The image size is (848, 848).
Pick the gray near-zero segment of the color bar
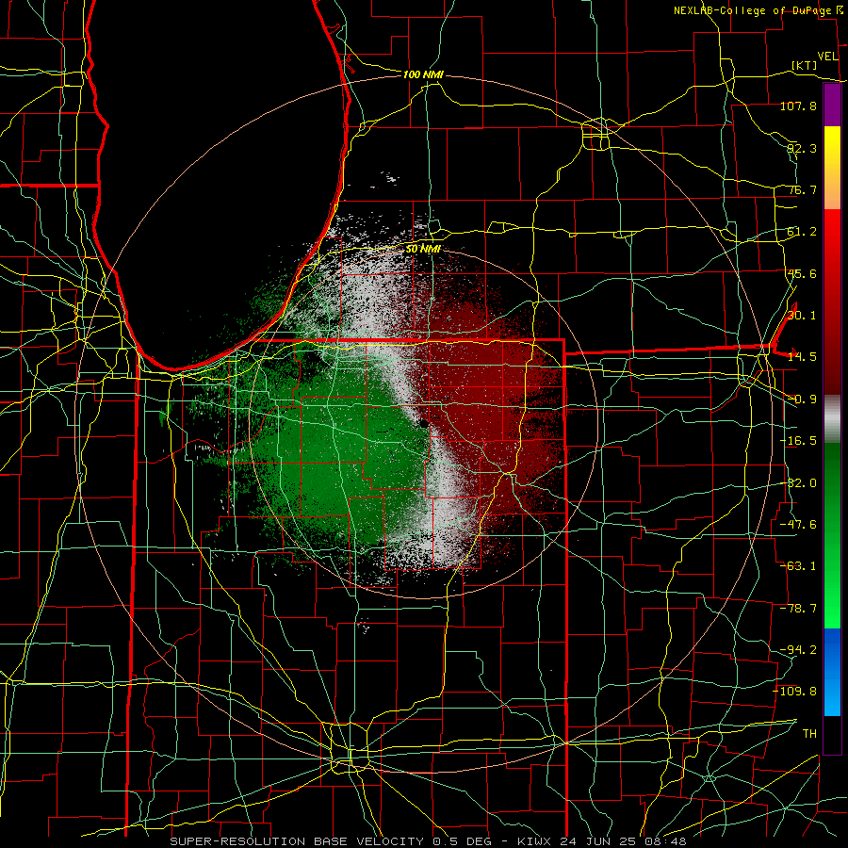(x=832, y=419)
